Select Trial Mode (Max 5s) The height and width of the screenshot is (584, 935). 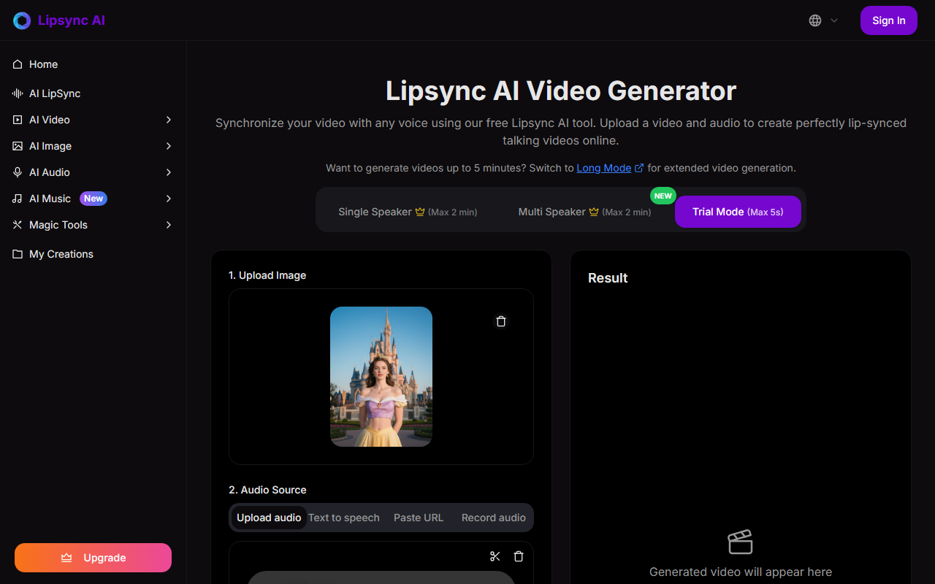[x=738, y=212]
